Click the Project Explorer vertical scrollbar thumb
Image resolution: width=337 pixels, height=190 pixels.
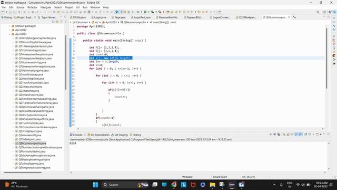pos(65,62)
